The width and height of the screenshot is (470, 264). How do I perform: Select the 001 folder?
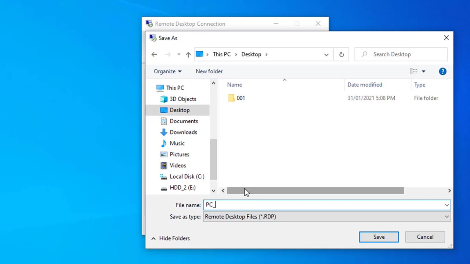pos(241,98)
